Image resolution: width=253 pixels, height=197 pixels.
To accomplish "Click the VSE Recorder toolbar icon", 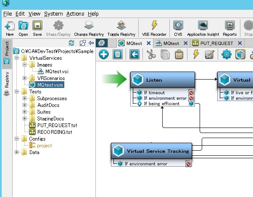I will [x=154, y=26].
